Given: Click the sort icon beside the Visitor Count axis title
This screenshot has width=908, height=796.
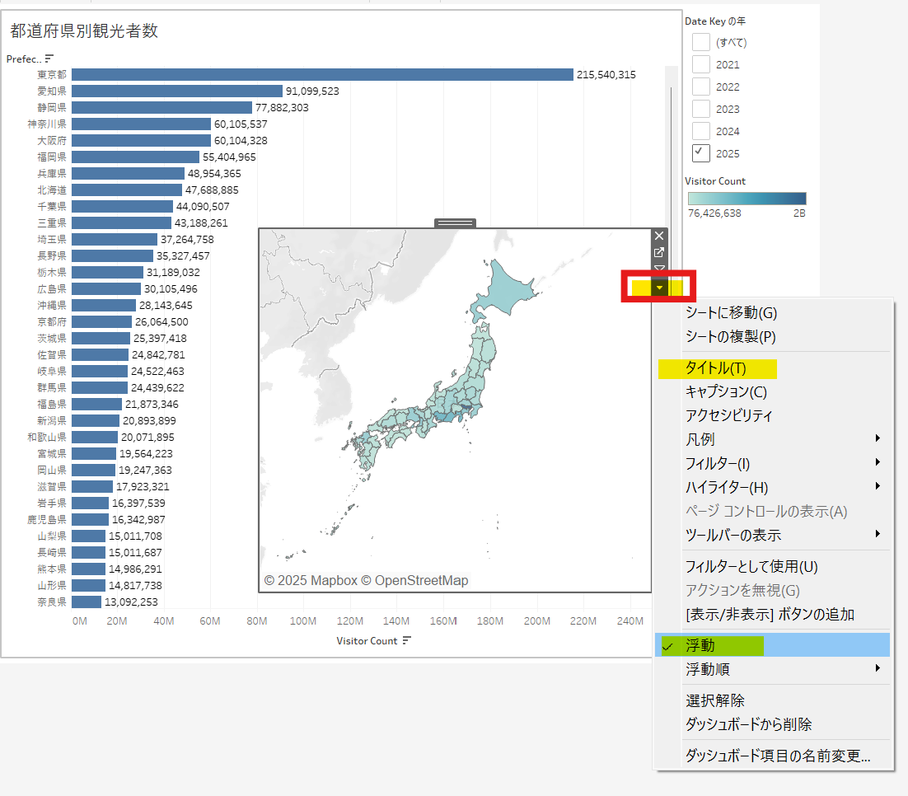Looking at the screenshot, I should click(x=407, y=640).
